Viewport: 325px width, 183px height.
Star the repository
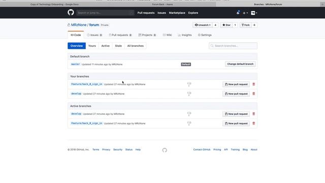pos(226,25)
